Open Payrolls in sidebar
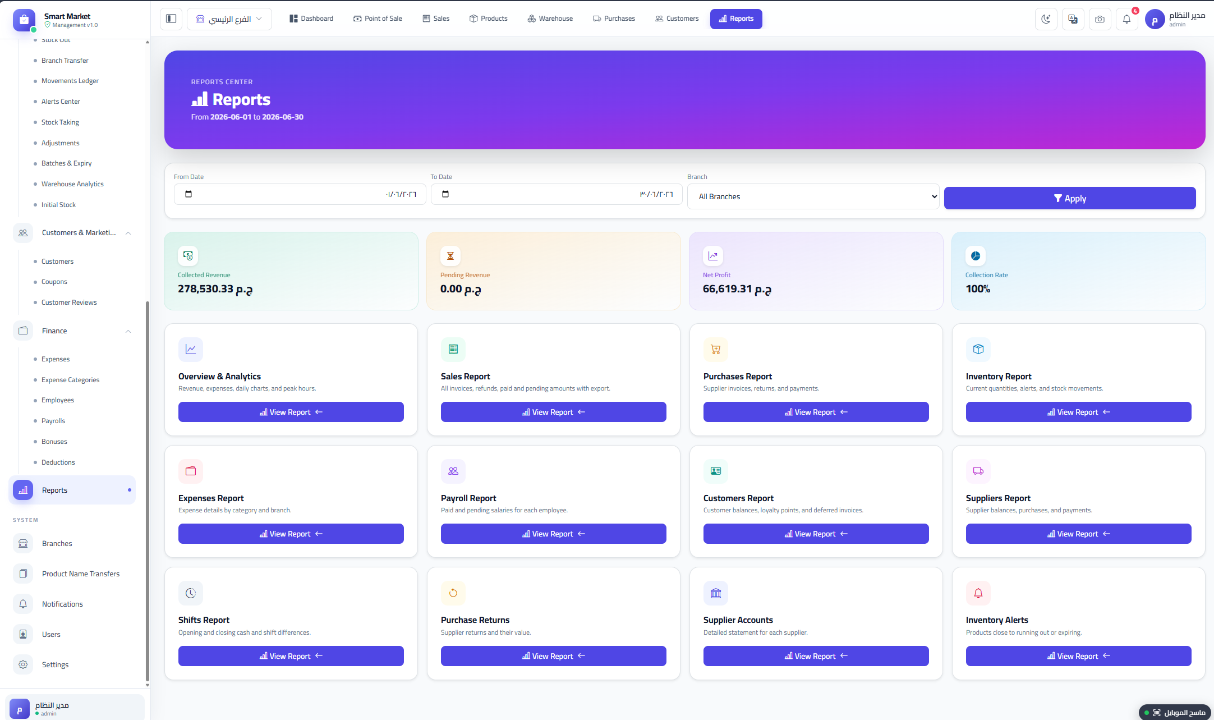The image size is (1214, 720). [x=53, y=421]
